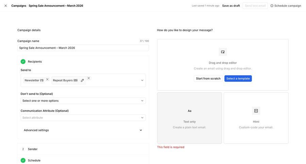
Task: Click the 'Last saved 1 minute ago' status
Action: coord(205,6)
